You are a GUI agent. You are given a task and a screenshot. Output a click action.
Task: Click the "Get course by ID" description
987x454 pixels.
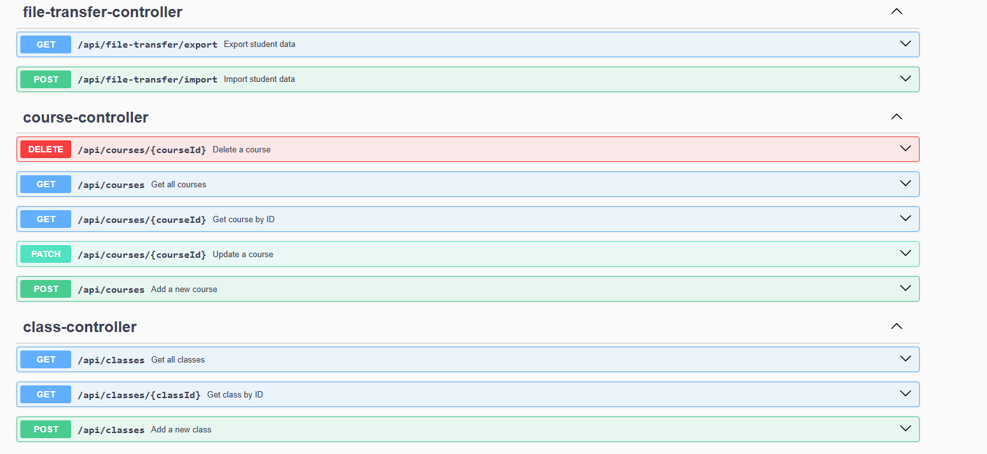pyautogui.click(x=244, y=219)
